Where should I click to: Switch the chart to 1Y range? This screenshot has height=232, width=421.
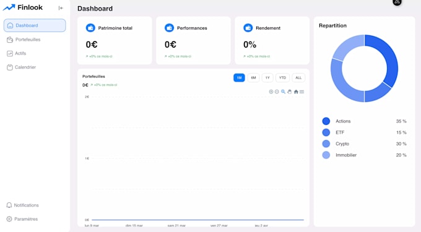point(267,78)
